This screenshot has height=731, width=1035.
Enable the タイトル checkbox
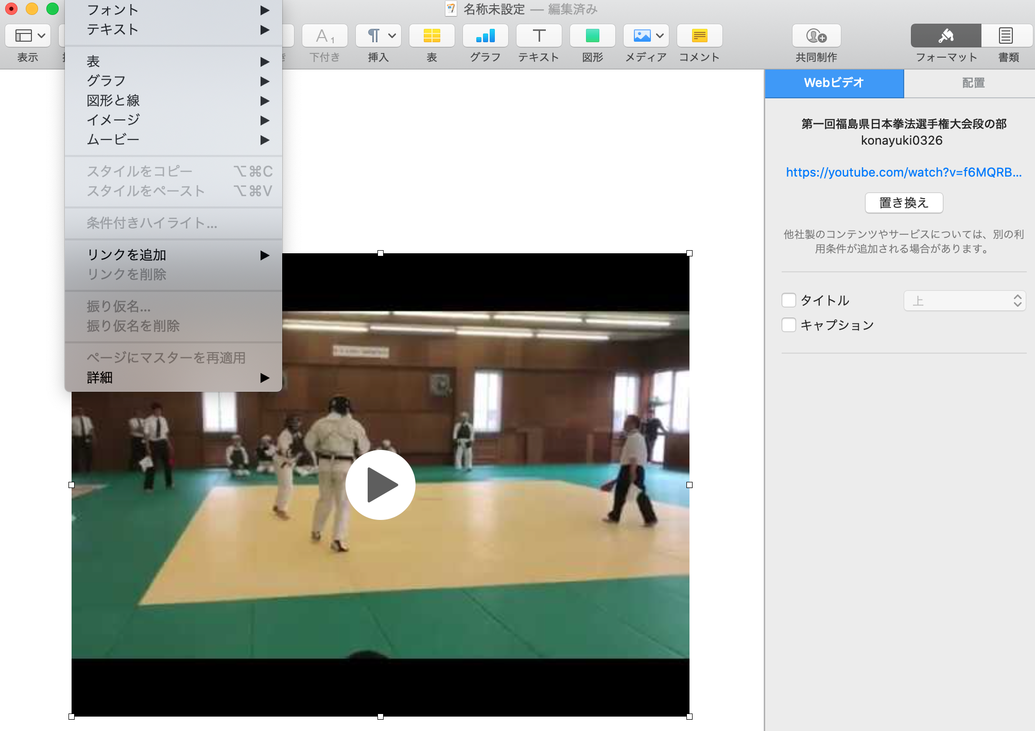[x=789, y=300]
